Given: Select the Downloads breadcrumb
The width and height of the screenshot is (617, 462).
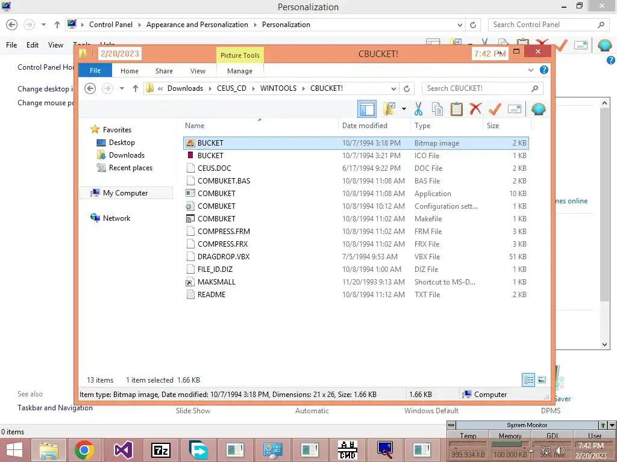Looking at the screenshot, I should coord(185,88).
